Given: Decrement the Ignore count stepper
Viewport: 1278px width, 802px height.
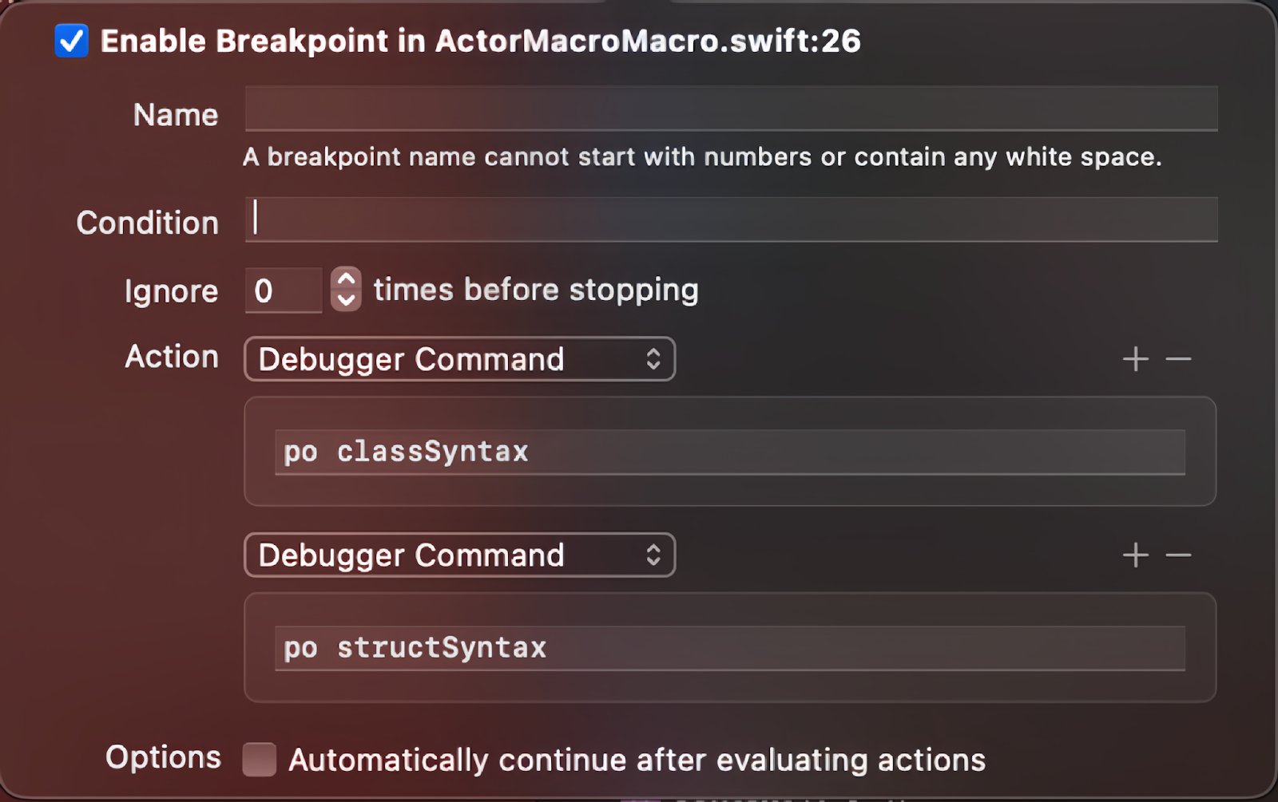Looking at the screenshot, I should (346, 299).
